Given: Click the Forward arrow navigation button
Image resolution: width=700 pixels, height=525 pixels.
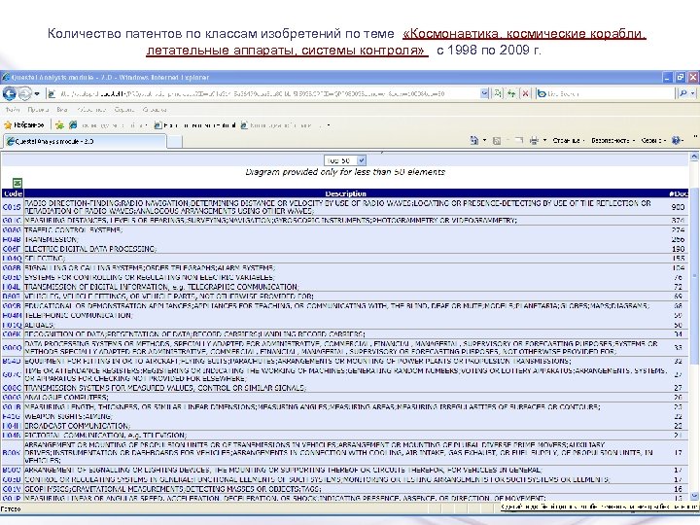Looking at the screenshot, I should pyautogui.click(x=24, y=93).
